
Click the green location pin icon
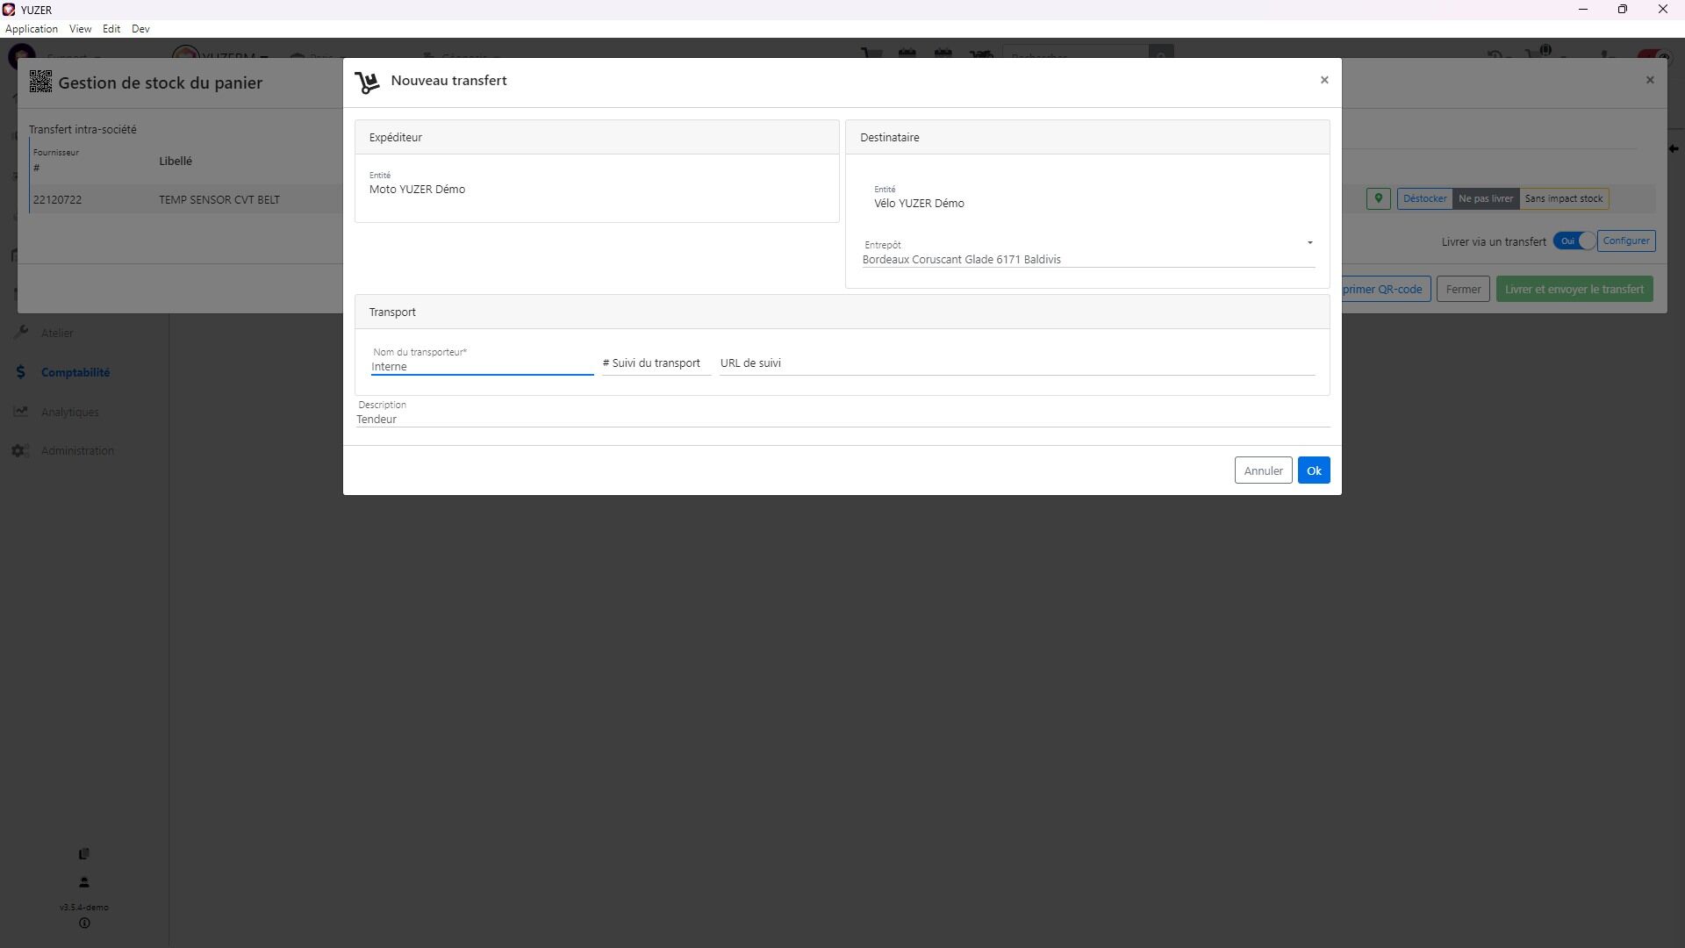click(x=1378, y=198)
